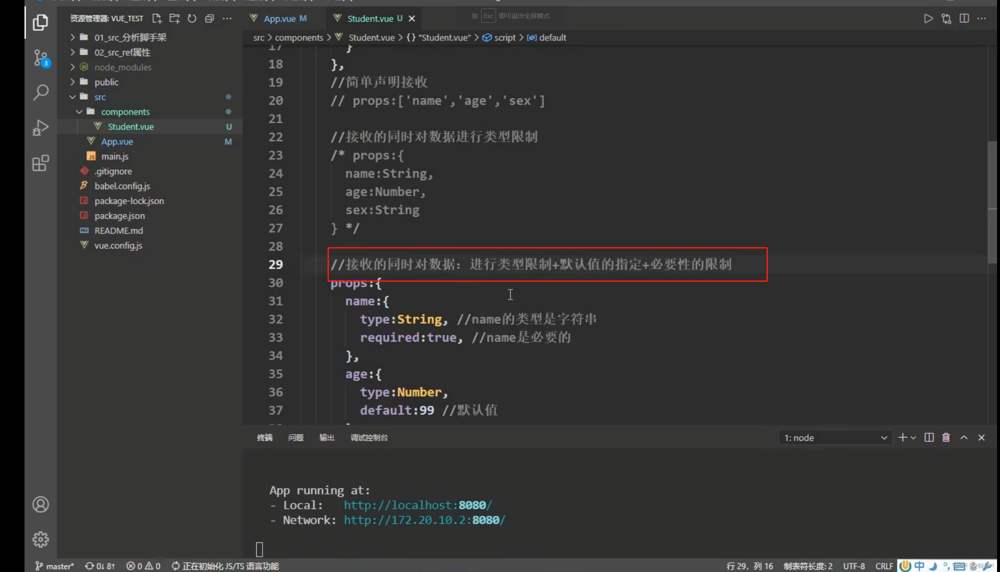
Task: Open new terminal dropdown arrow
Action: 913,438
